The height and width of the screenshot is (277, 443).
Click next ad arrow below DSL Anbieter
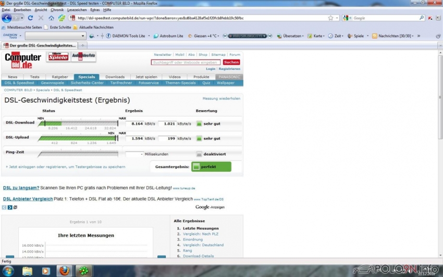pyautogui.click(x=10, y=207)
